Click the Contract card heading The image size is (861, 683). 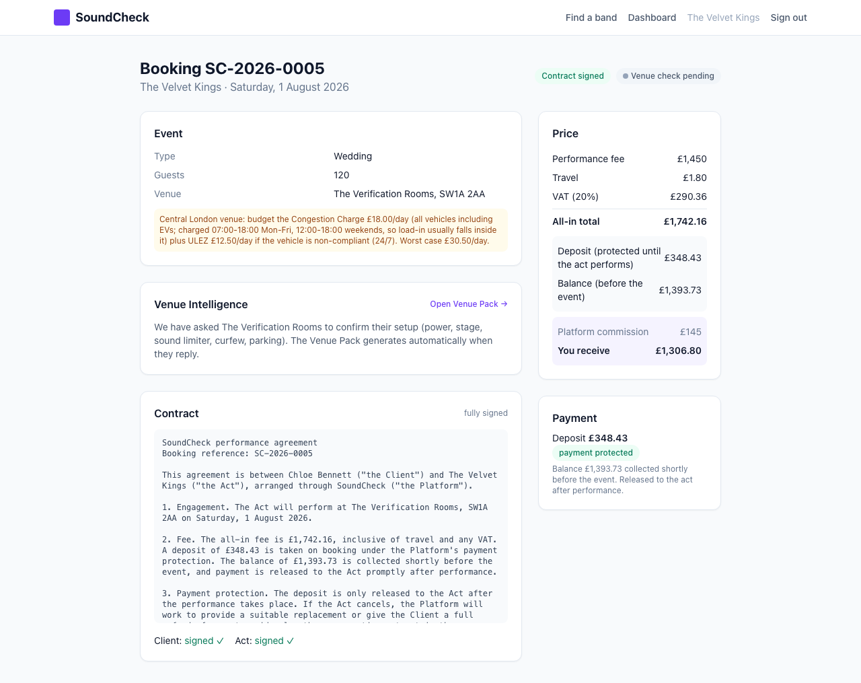[176, 413]
